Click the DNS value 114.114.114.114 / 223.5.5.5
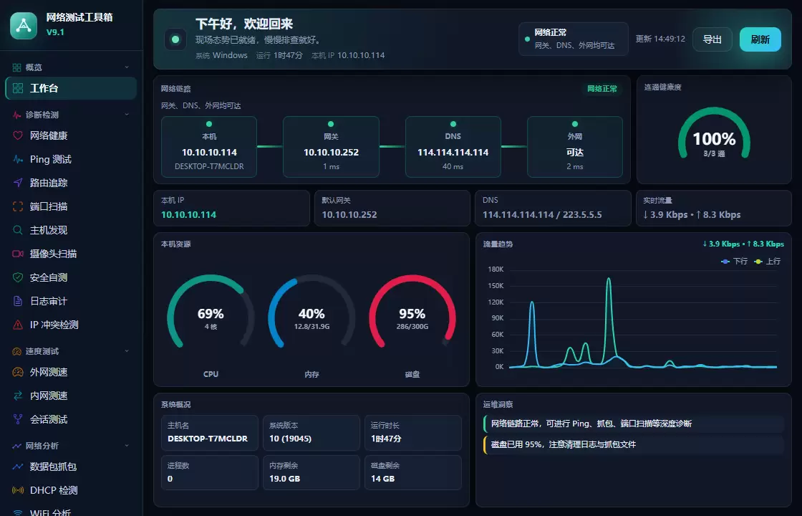The height and width of the screenshot is (516, 802). coord(542,214)
